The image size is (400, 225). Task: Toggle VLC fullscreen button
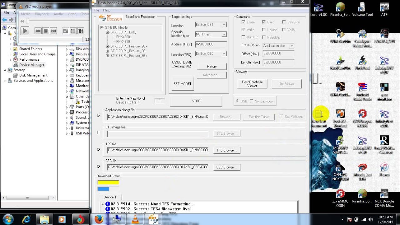coord(66,31)
